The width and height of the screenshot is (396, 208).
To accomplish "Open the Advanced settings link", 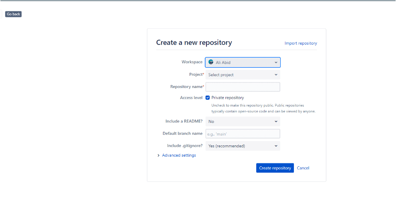I will pos(179,155).
